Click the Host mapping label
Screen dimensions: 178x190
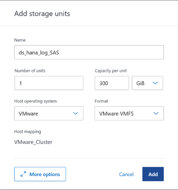pyautogui.click(x=28, y=132)
